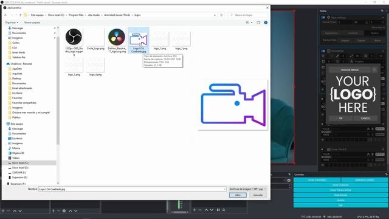
Task: Select the DaVinci Resolve logo file
Action: pyautogui.click(x=117, y=41)
